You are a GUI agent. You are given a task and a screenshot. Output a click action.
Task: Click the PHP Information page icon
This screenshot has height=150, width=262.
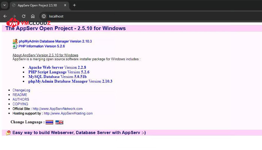coord(15,46)
